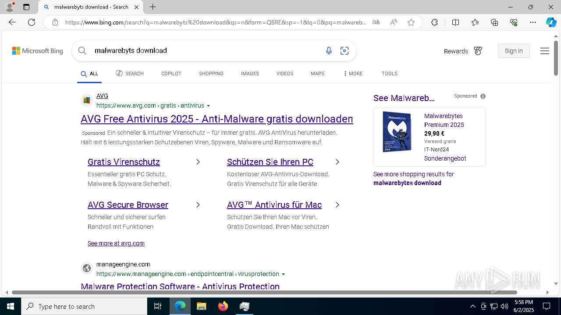Launch Firefox from the taskbar
The width and height of the screenshot is (561, 315).
coord(223,306)
